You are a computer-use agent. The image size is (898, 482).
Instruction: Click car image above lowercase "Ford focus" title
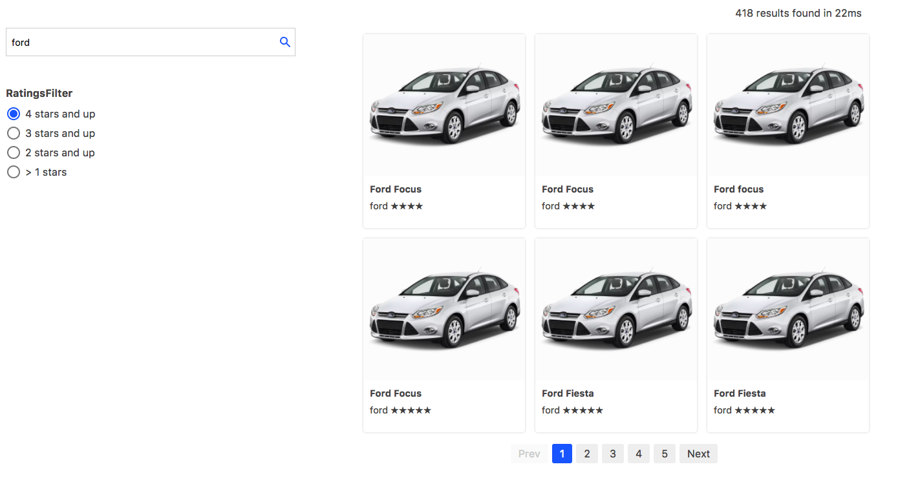pos(788,105)
